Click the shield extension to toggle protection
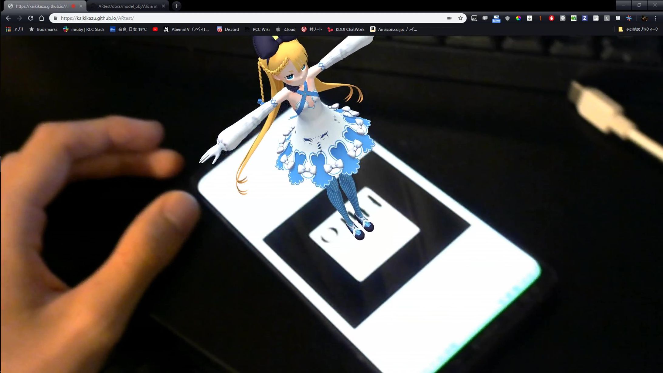 507,19
